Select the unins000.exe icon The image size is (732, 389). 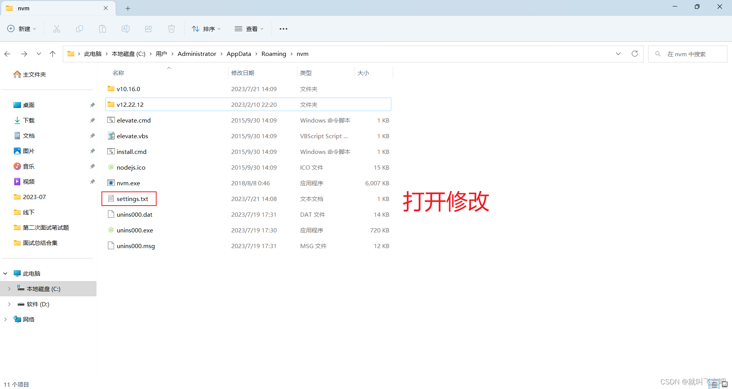(111, 230)
